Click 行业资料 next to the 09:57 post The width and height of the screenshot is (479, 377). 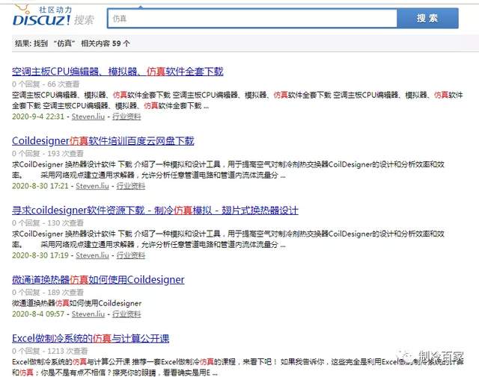pyautogui.click(x=126, y=314)
